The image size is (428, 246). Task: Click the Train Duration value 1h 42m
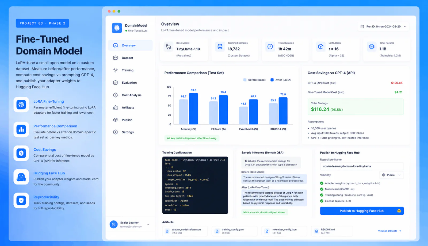[x=284, y=49]
